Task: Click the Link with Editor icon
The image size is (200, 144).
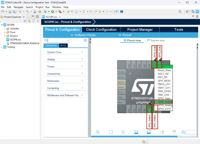Action: click(x=29, y=21)
